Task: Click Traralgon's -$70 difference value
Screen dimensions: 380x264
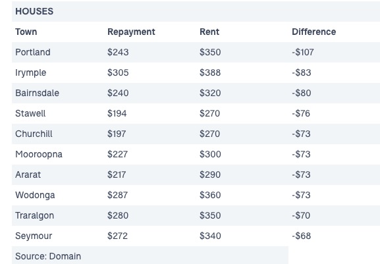Action: [301, 215]
